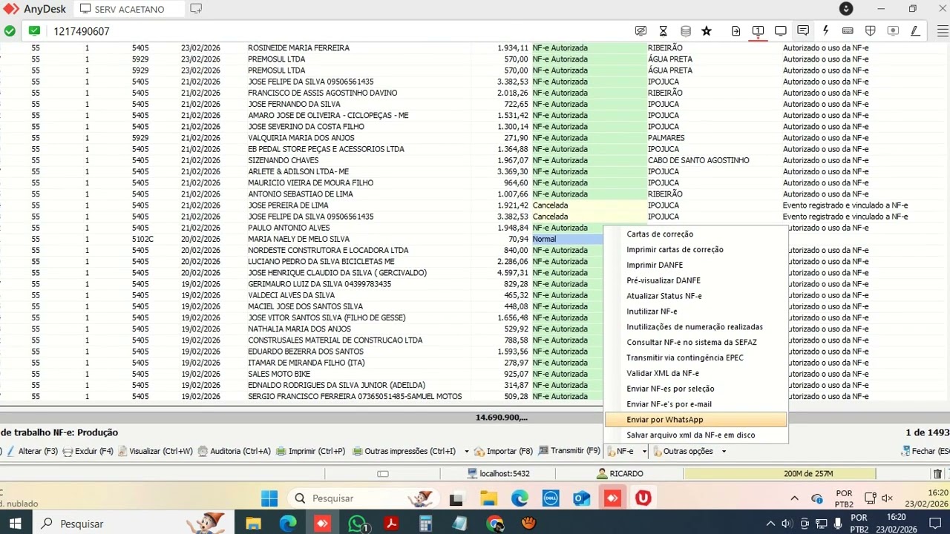
Task: Click the Fechar button in bottom toolbar
Action: [x=925, y=451]
